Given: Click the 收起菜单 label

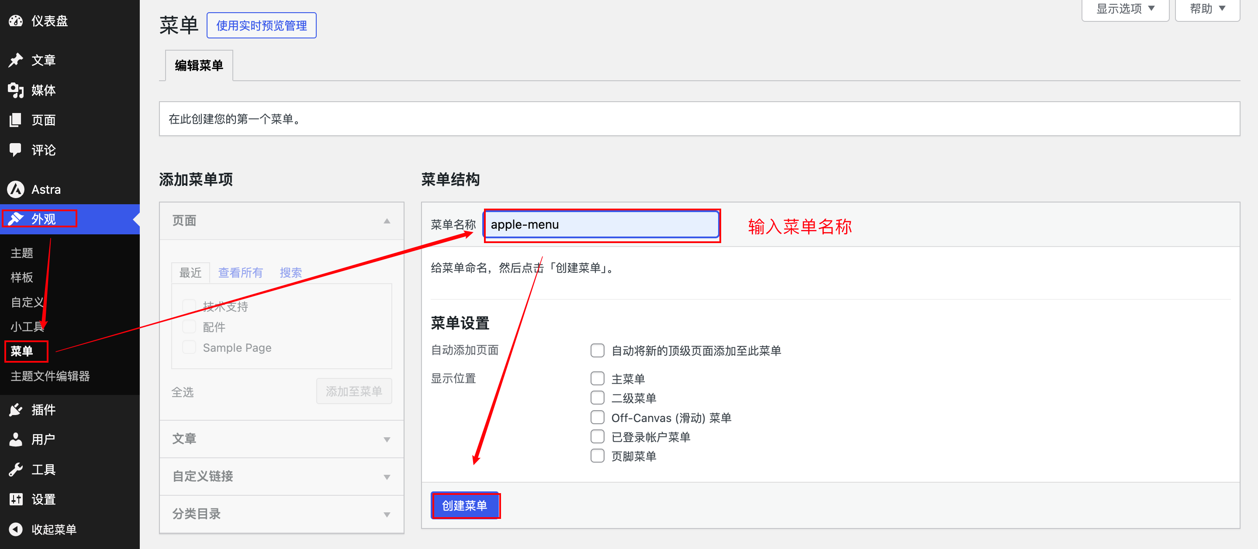Looking at the screenshot, I should tap(54, 529).
